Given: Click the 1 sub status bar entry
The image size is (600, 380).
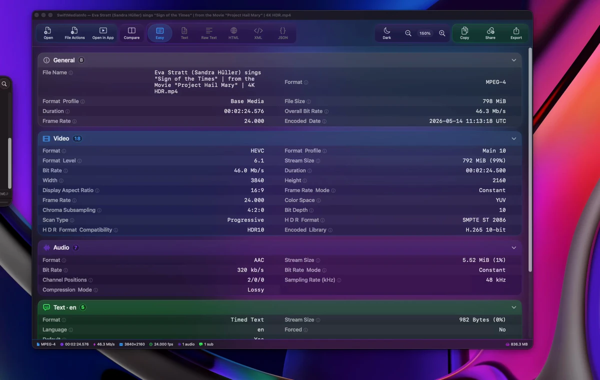Looking at the screenshot, I should coord(206,344).
